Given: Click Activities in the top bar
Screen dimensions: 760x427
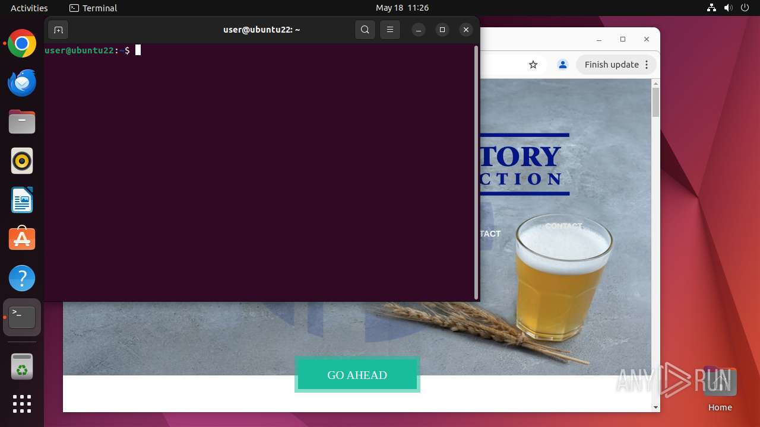Looking at the screenshot, I should 29,8.
